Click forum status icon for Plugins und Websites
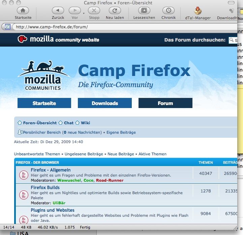Screen dimensions: 243x235 (24, 220)
